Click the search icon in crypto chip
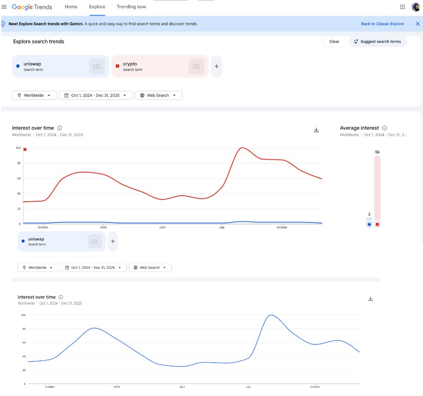The image size is (423, 396). pos(196,66)
